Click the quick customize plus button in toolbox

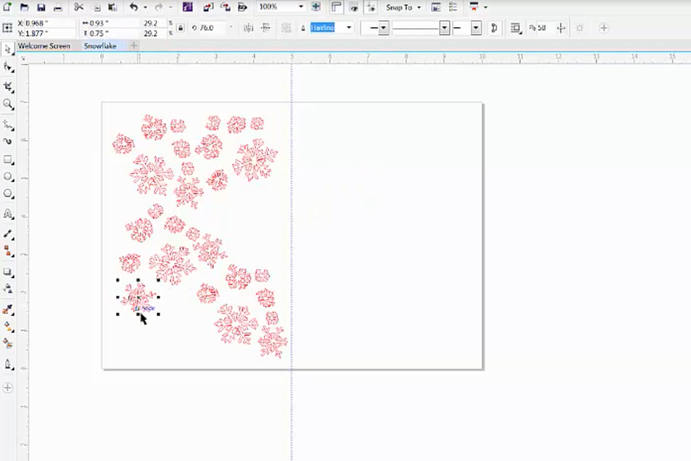click(x=8, y=388)
